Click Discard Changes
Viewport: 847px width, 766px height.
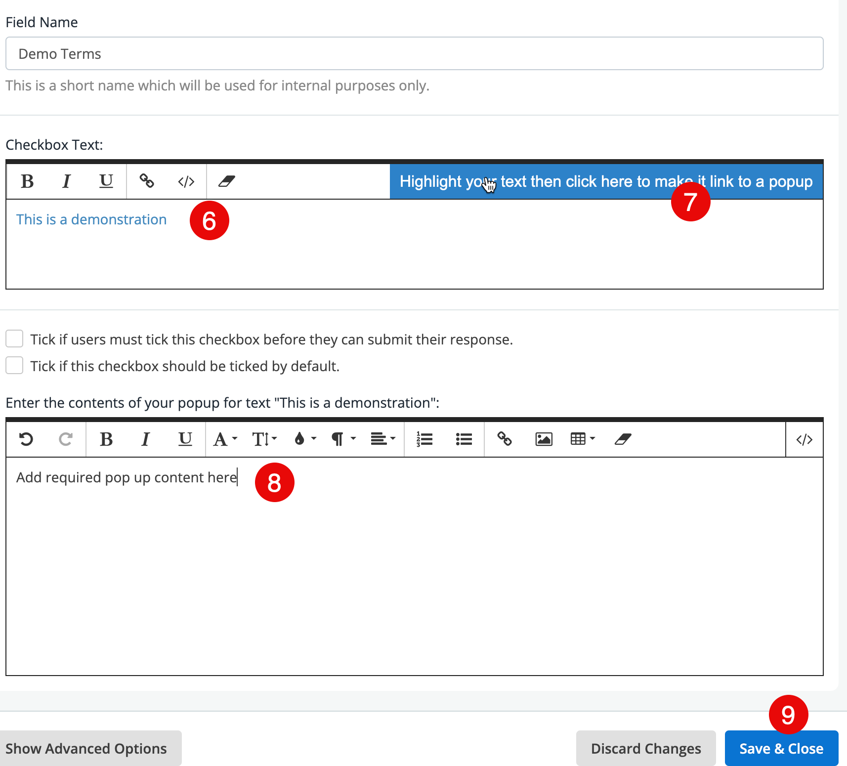[646, 748]
